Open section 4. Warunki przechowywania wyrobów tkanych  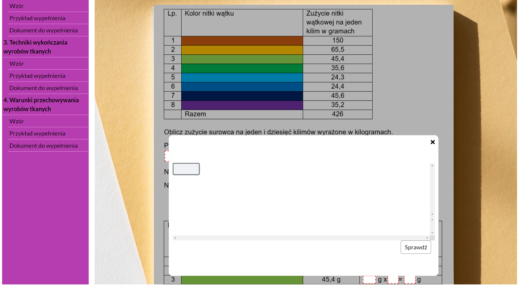(x=41, y=105)
